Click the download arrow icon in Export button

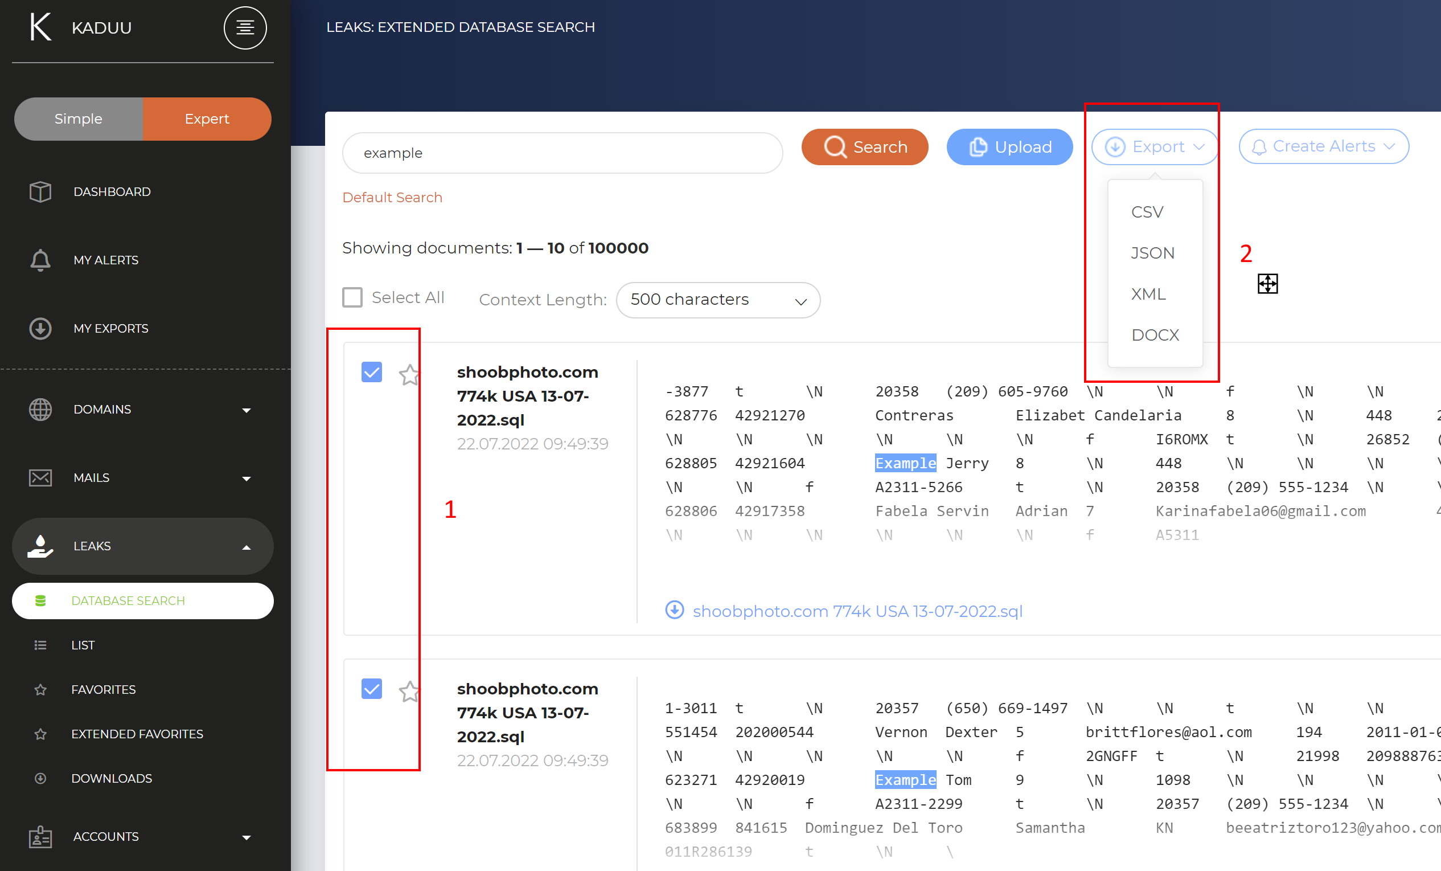pyautogui.click(x=1115, y=147)
